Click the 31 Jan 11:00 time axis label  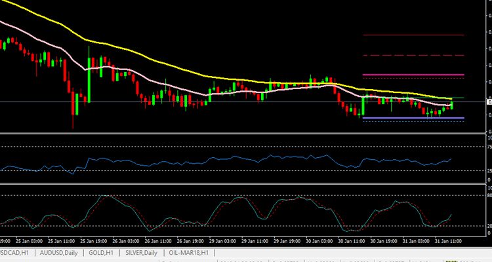(449, 241)
